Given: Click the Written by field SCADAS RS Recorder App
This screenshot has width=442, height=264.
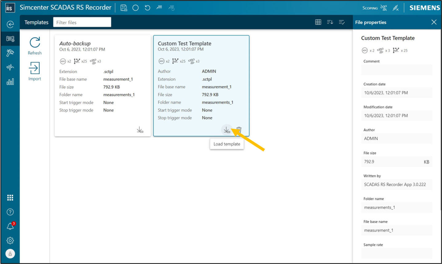Looking at the screenshot, I should (x=397, y=184).
